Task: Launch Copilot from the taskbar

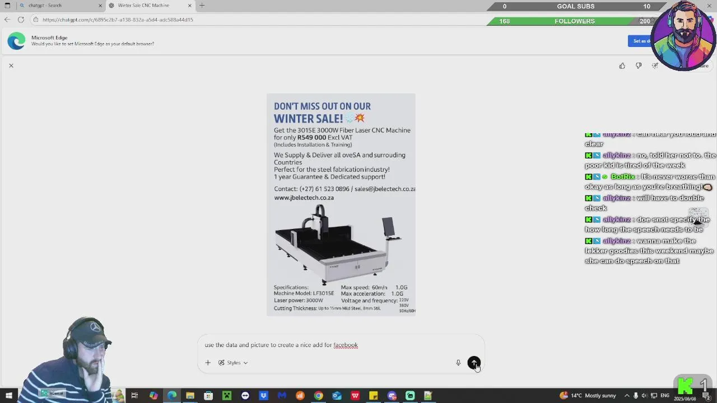Action: pyautogui.click(x=153, y=396)
